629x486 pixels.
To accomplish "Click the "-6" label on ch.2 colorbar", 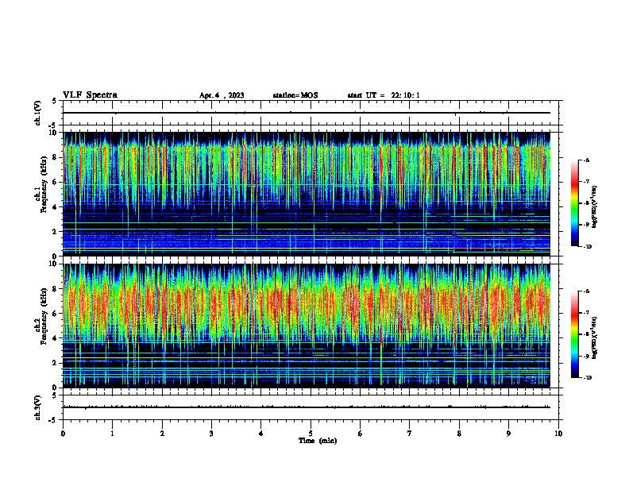I will 586,291.
